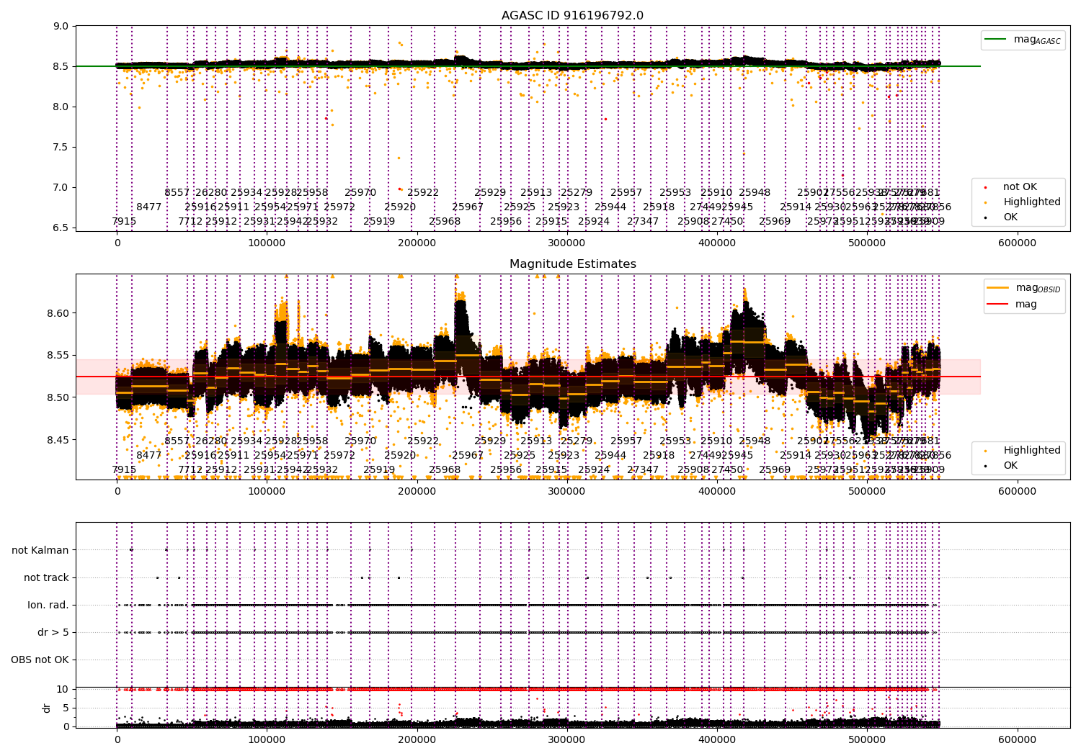The width and height of the screenshot is (1081, 756).
Task: Click the 'not OK' legend entry
Action: [x=1012, y=187]
